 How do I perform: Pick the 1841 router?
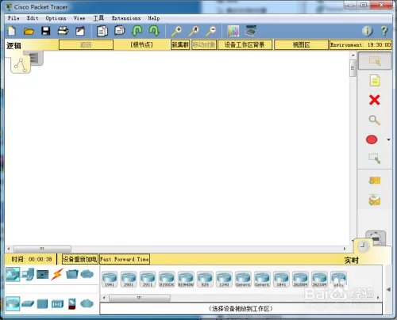pos(281,280)
